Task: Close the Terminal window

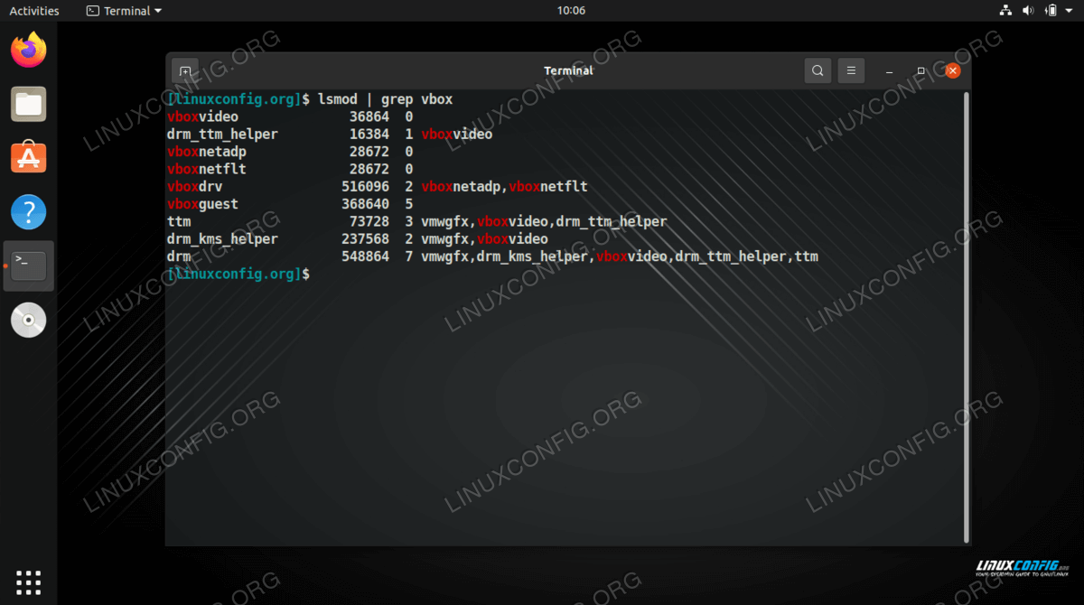Action: [x=952, y=70]
